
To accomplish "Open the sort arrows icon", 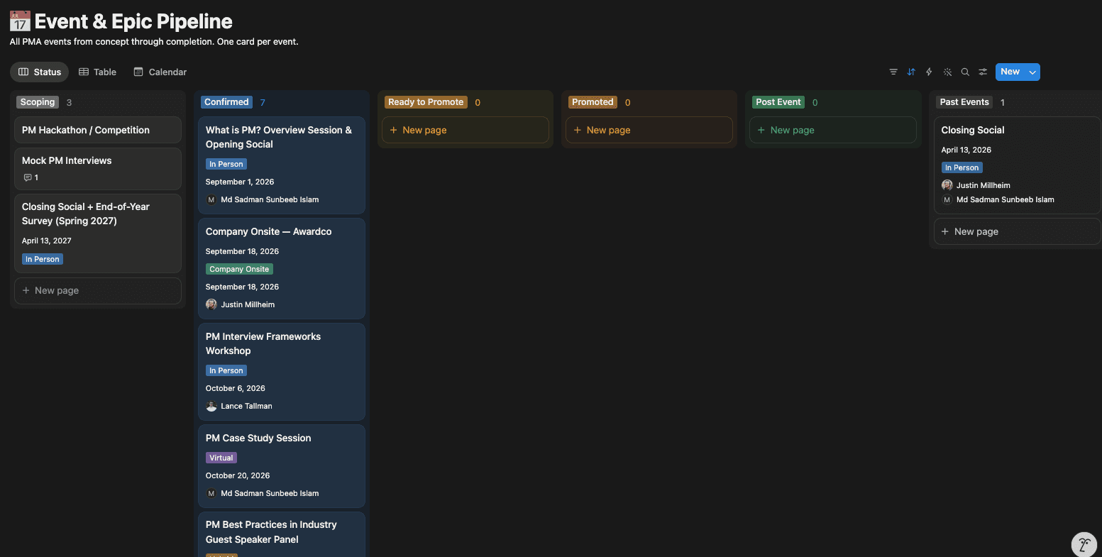I will (x=911, y=72).
